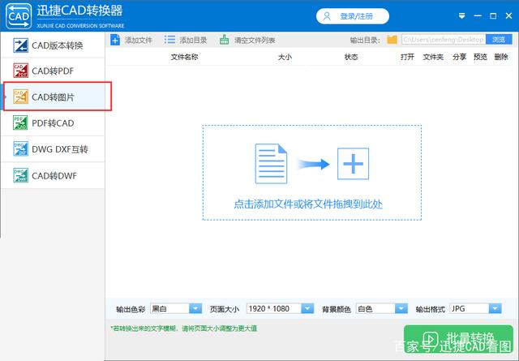Click the CAD版本转换 sidebar icon
519x361 pixels.
[20, 45]
